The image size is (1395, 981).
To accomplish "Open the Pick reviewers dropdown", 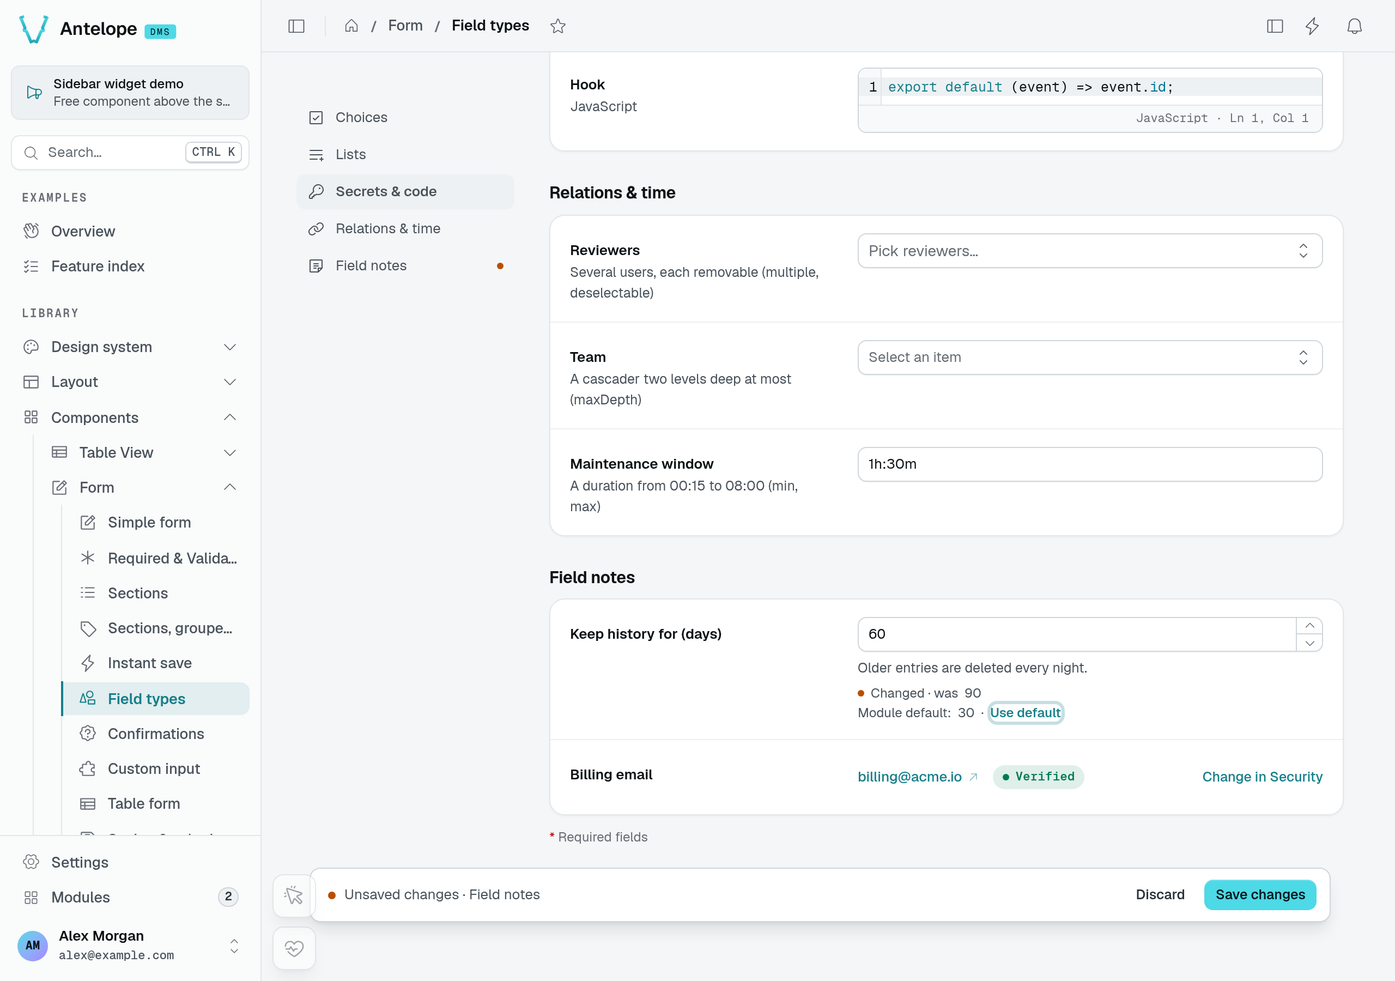I will click(1089, 251).
